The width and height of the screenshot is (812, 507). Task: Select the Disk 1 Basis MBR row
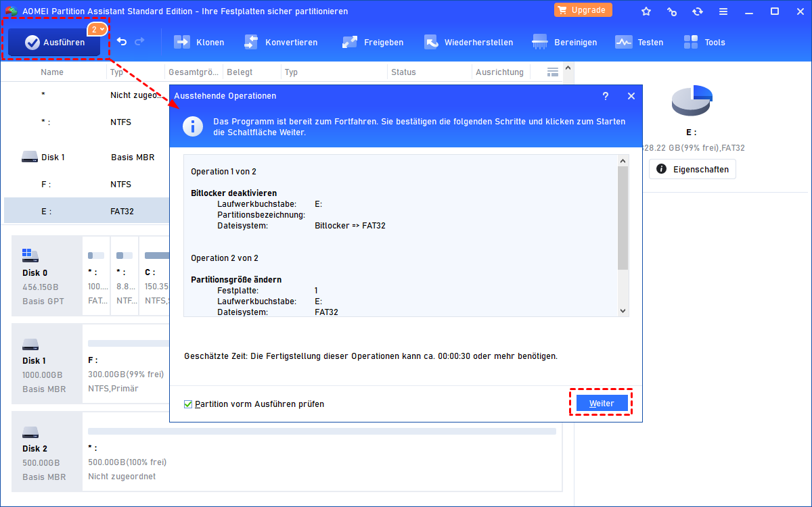[x=87, y=157]
